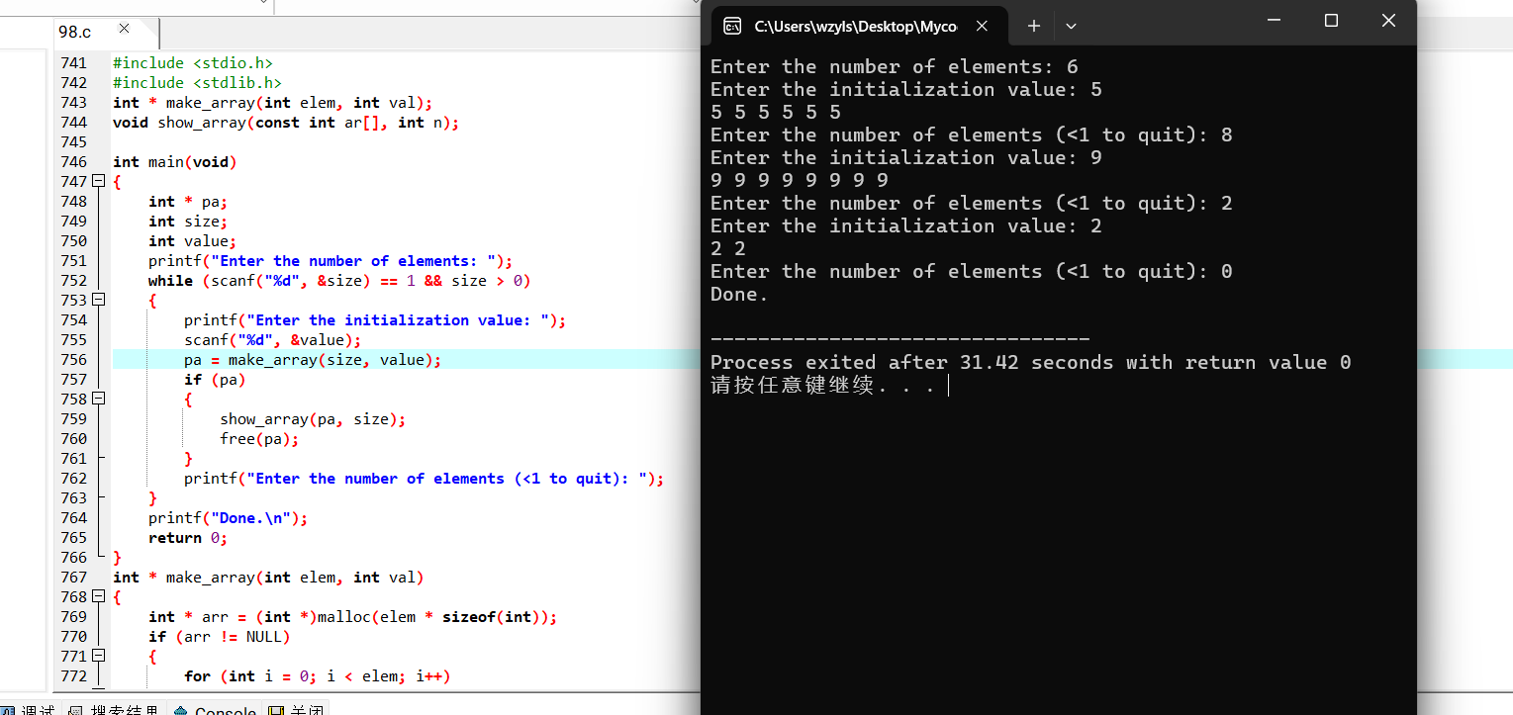Click the highlighted 'pa = make_array(size, value);' line
The width and height of the screenshot is (1513, 715).
tap(313, 360)
